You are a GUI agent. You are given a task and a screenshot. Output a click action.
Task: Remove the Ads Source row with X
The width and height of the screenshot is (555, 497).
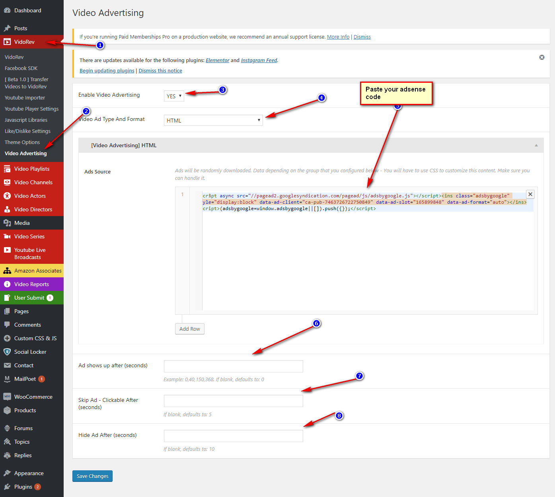pos(530,194)
